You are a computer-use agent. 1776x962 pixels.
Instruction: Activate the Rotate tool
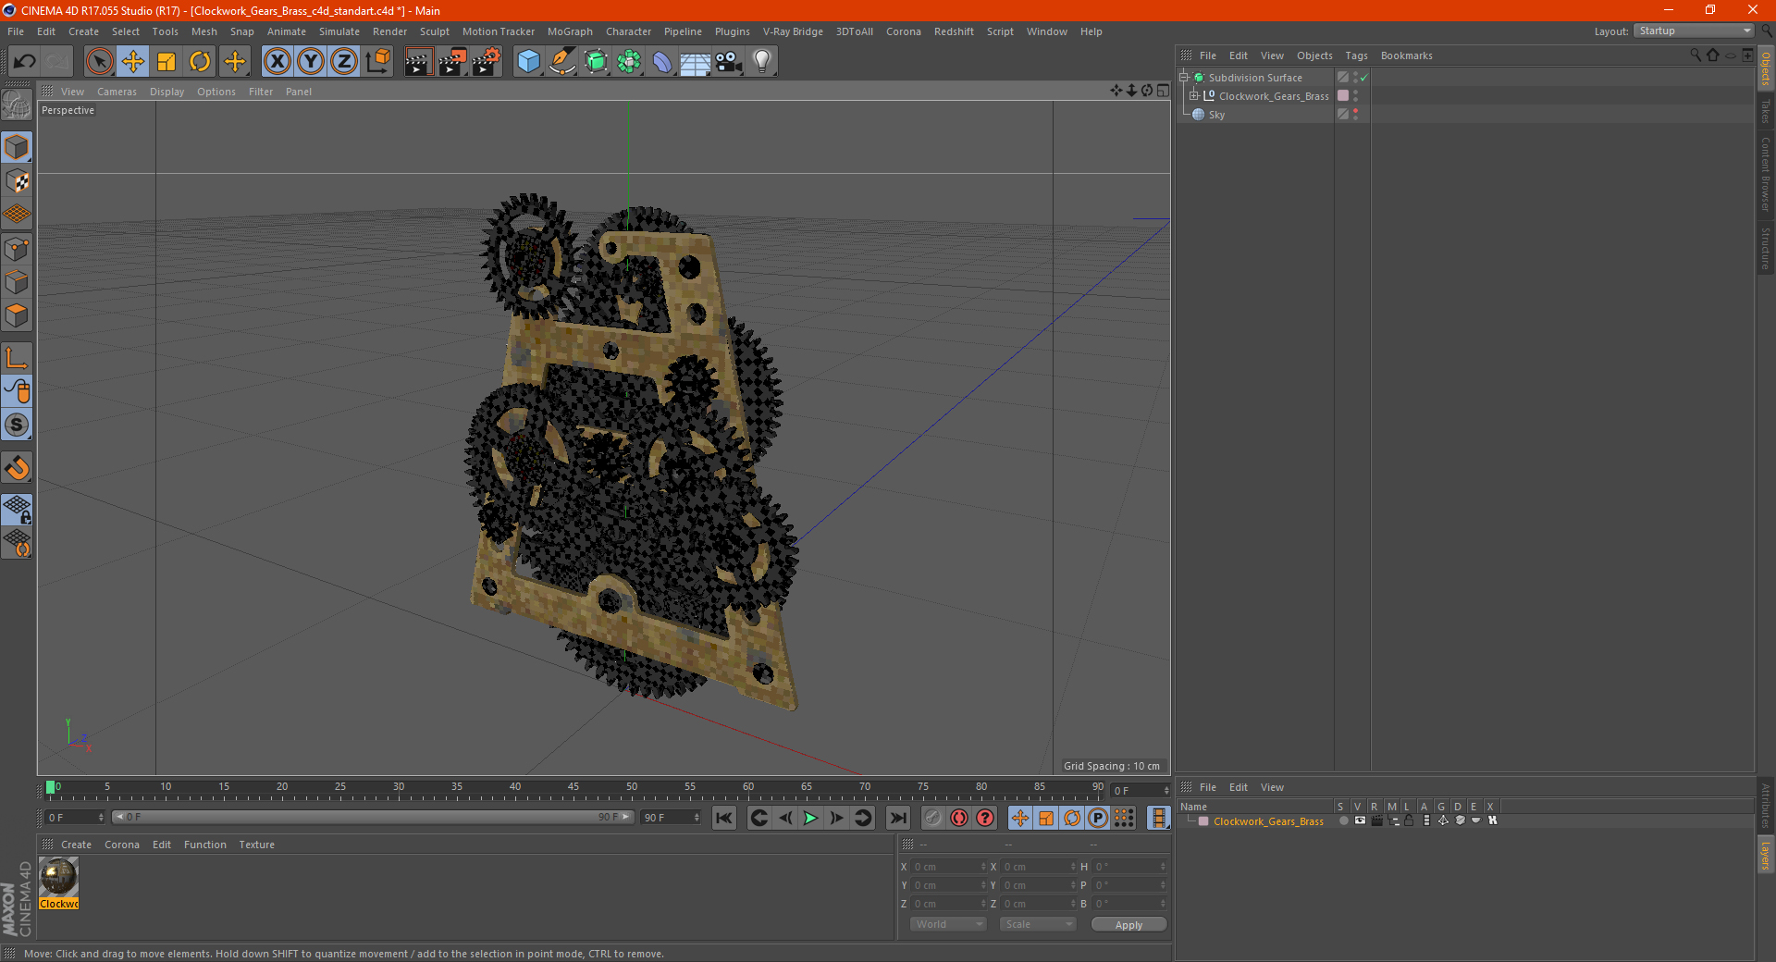(200, 61)
